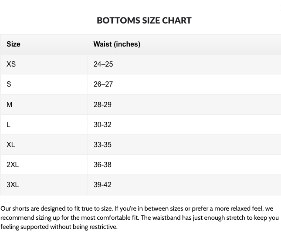Click the 3XL size cell
The image size is (281, 235).
point(13,185)
